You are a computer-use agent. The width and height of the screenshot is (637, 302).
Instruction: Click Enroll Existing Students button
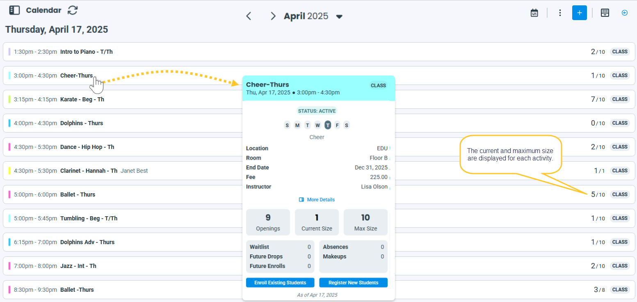click(x=280, y=283)
